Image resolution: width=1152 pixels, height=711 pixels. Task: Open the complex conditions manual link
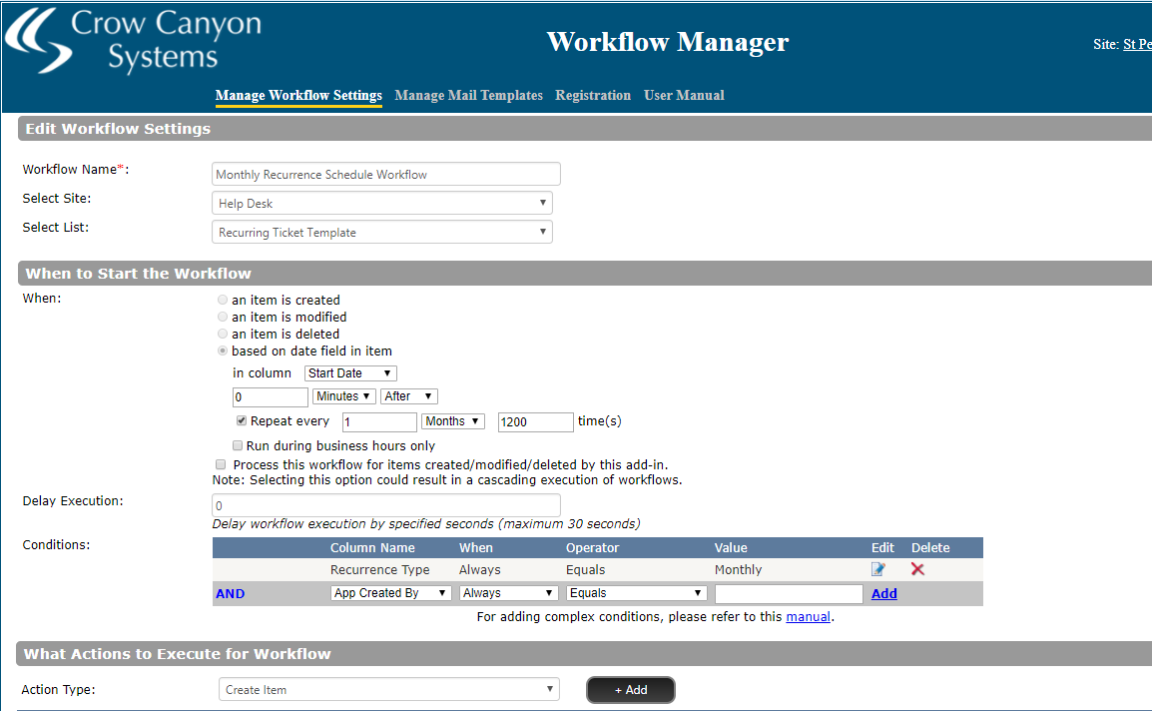809,617
